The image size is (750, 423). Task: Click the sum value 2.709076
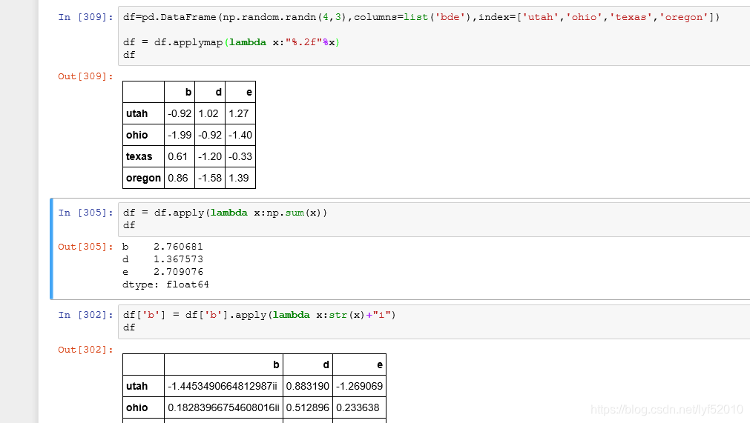point(178,272)
